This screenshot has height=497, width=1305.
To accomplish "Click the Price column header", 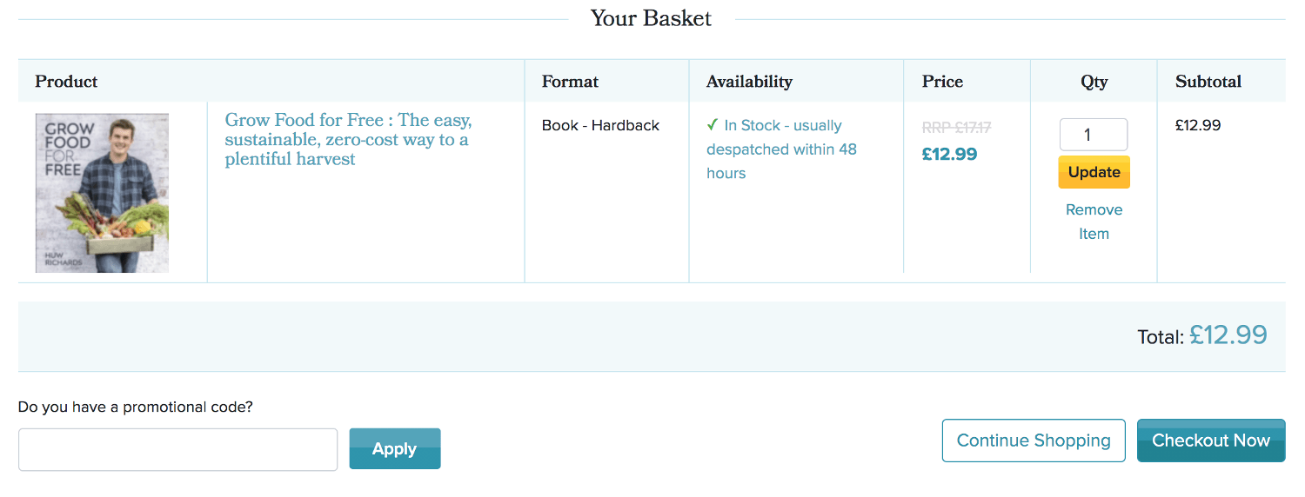I will point(942,82).
